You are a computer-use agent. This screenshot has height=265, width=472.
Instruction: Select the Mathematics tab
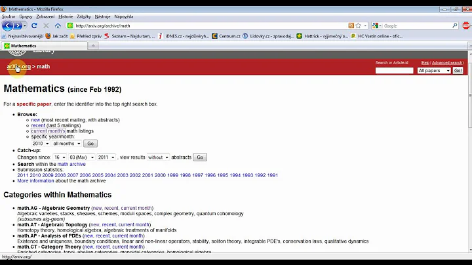click(x=44, y=46)
